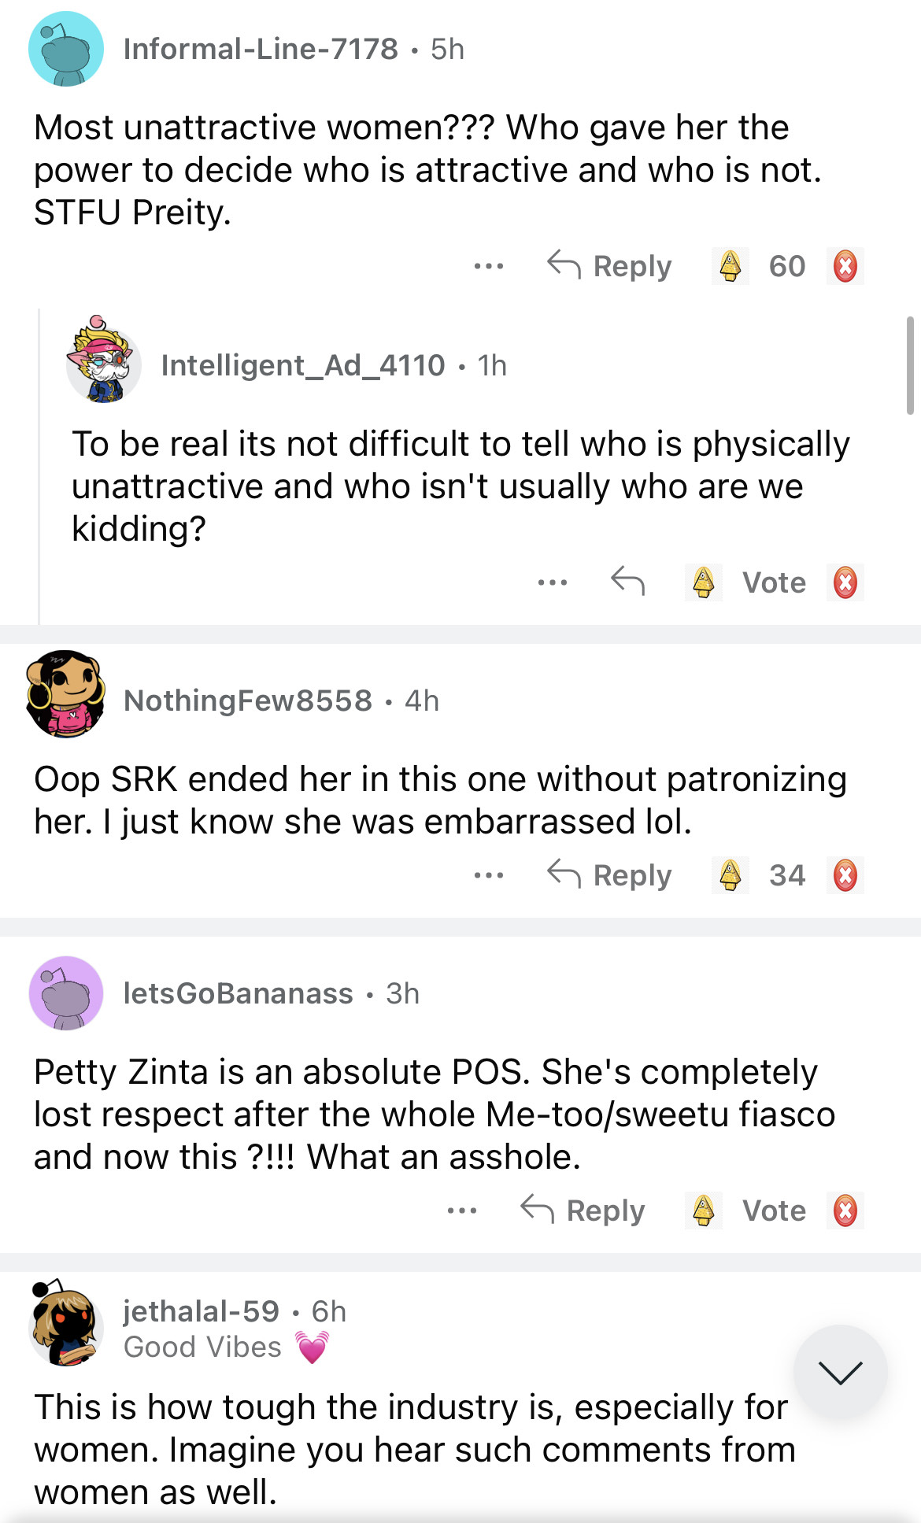Downvote NothingFew8558's comment
This screenshot has height=1523, width=921.
point(845,875)
